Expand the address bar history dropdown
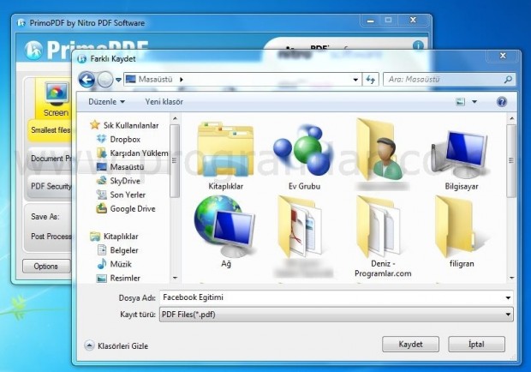531x372 pixels. pos(355,80)
